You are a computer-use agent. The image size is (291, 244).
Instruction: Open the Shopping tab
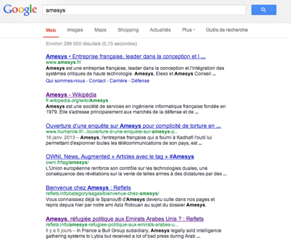tap(128, 30)
